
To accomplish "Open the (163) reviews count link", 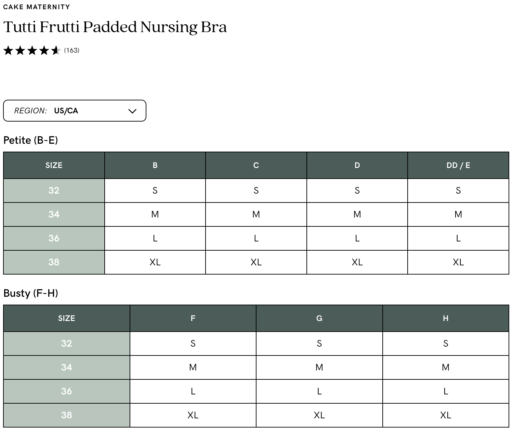I will coord(72,50).
